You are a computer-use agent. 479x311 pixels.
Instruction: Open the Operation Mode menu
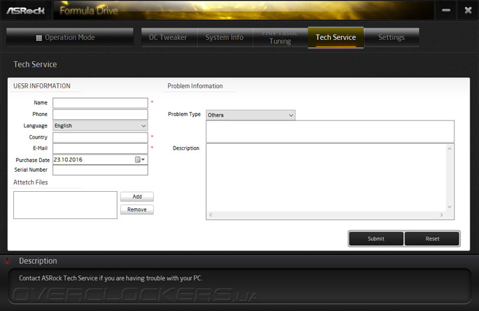tap(70, 37)
